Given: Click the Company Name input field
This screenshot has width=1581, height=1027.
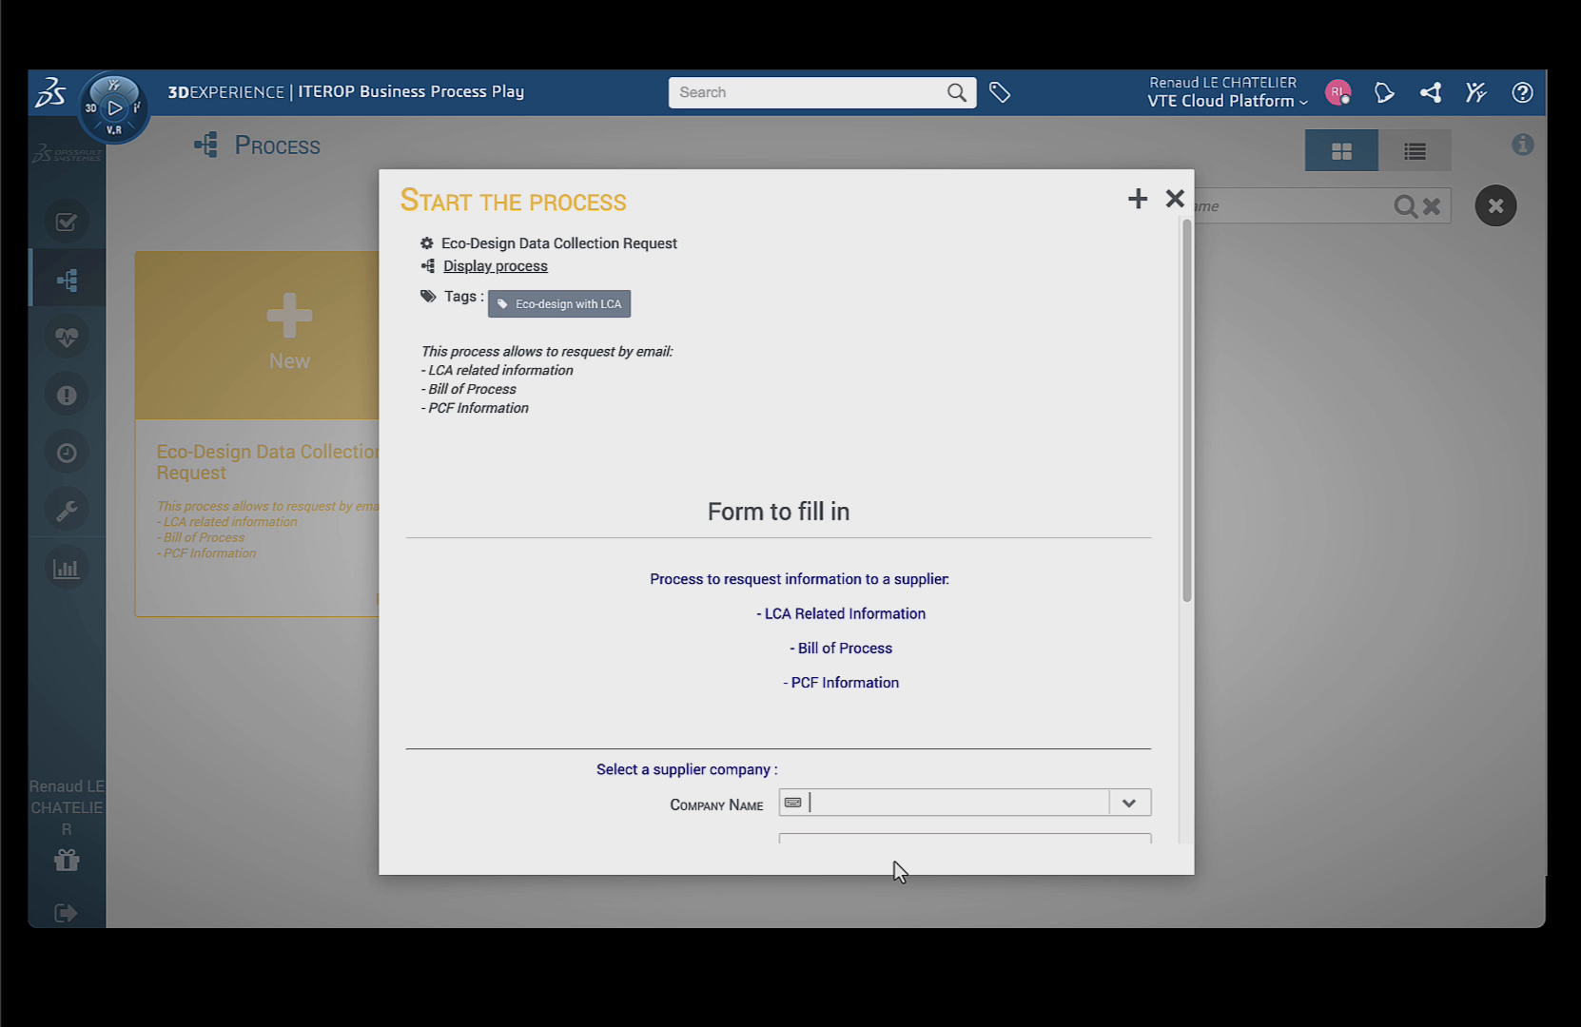Looking at the screenshot, I should (956, 803).
